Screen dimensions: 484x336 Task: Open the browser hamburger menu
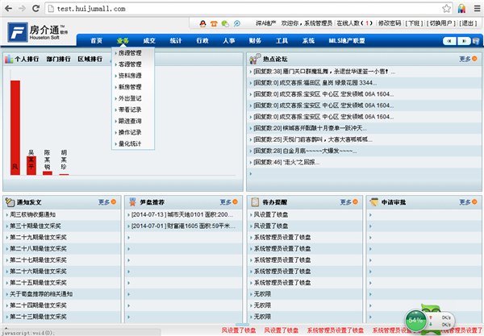click(x=478, y=8)
